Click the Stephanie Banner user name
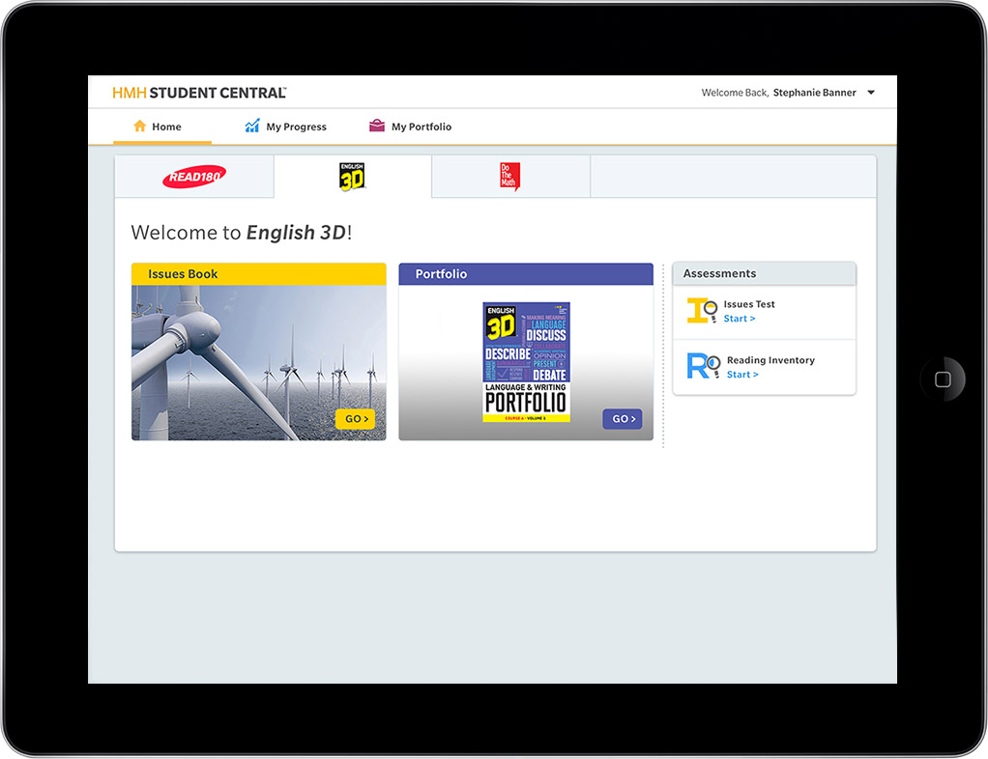 [814, 93]
